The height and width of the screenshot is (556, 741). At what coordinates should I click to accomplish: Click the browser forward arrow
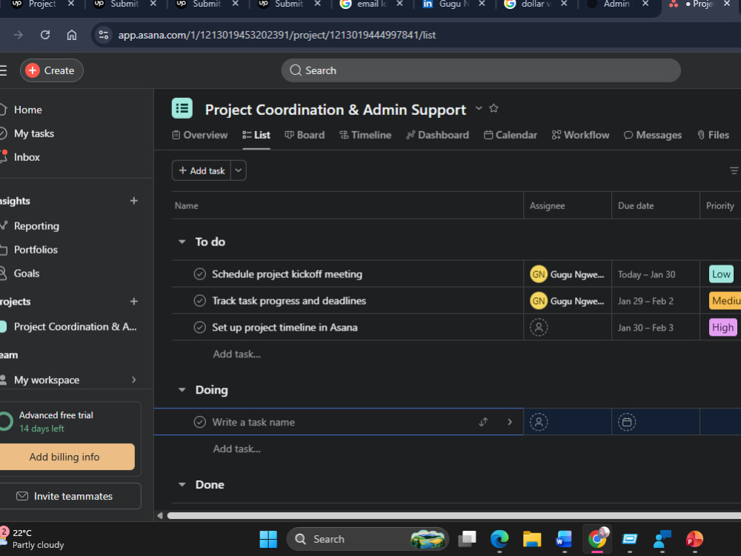[18, 35]
